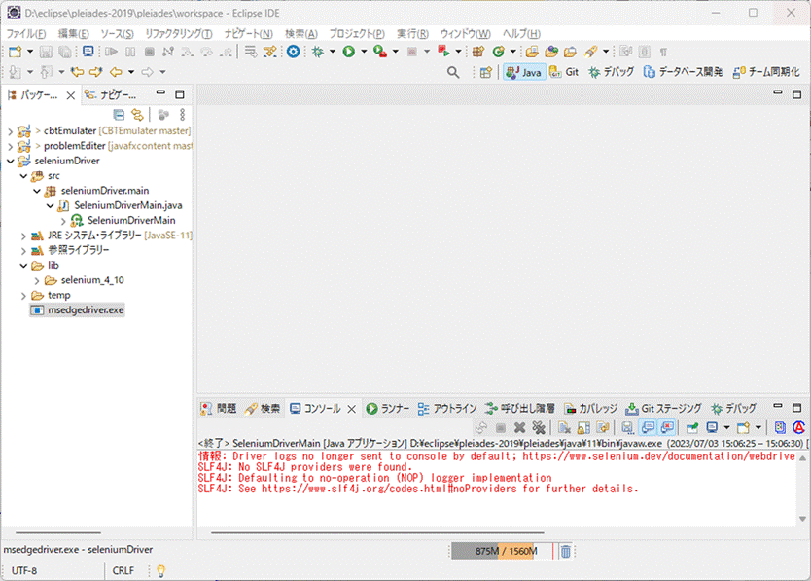Click the console horizontal scrollbar
The width and height of the screenshot is (811, 581).
pyautogui.click(x=377, y=532)
